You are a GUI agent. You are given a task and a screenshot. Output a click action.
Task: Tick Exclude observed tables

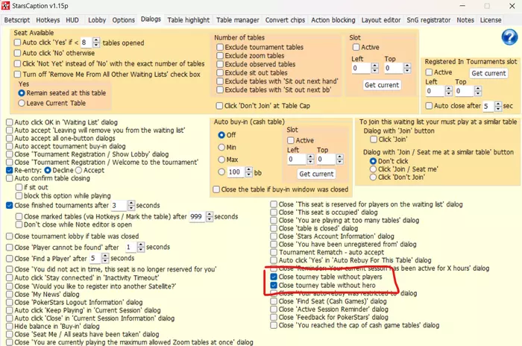[x=220, y=64]
